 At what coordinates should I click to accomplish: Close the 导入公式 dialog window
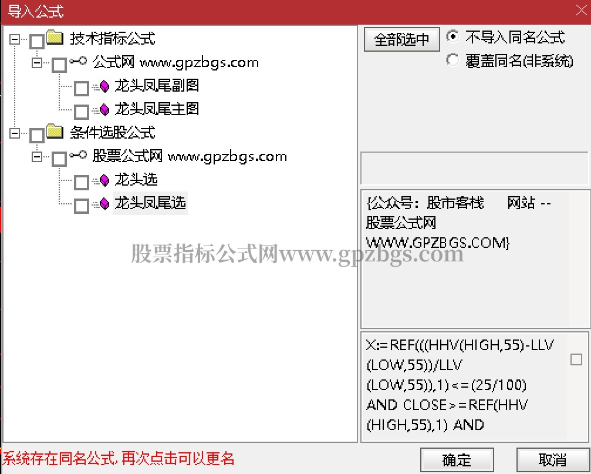point(582,10)
